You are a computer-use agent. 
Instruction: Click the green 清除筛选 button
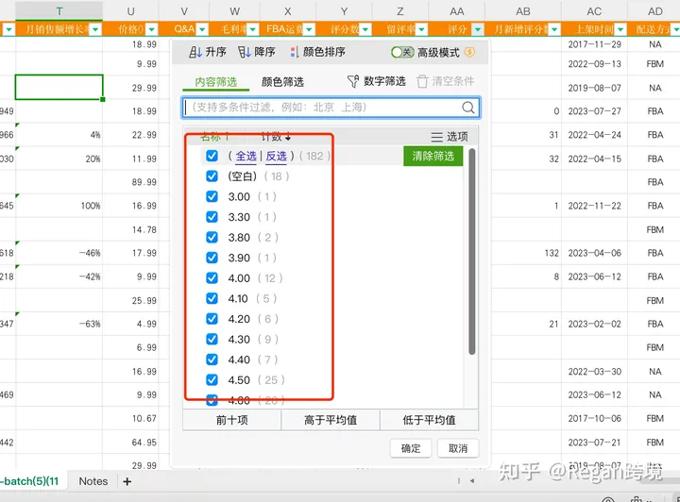[x=433, y=156]
